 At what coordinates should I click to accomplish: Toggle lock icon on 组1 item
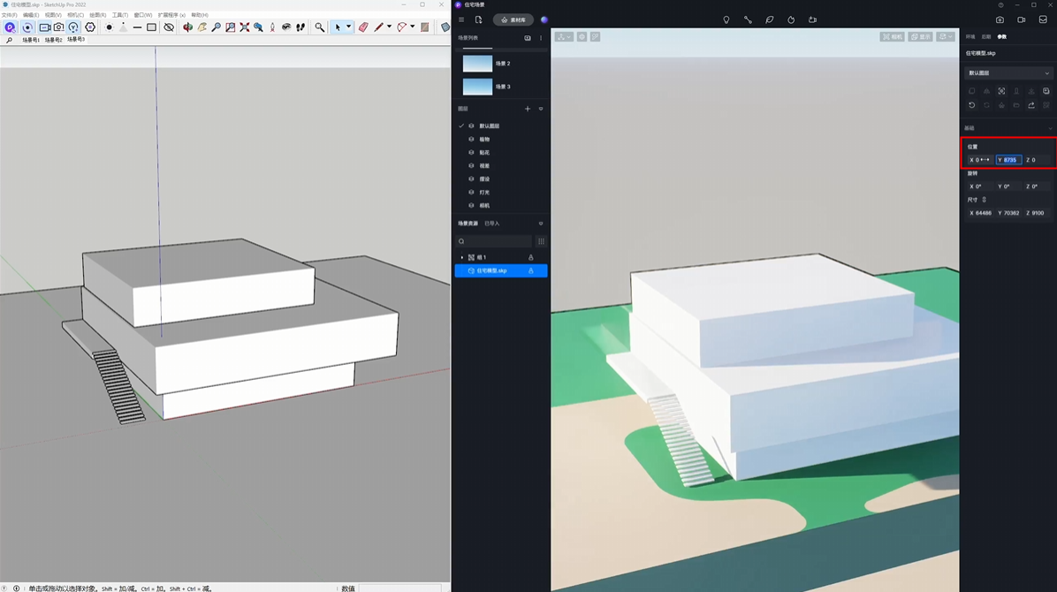531,257
